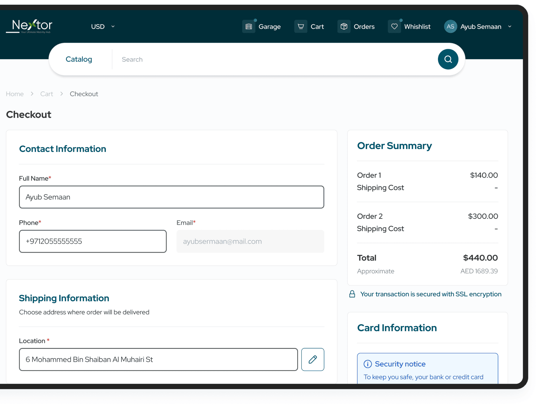Click the SSL encryption message text

[x=431, y=294]
